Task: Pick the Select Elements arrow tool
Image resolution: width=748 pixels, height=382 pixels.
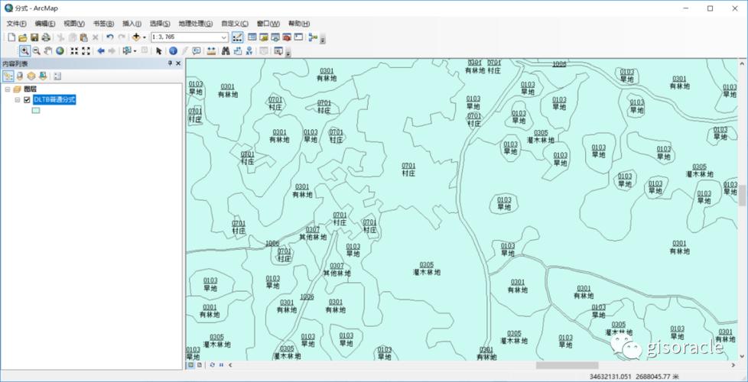Action: pyautogui.click(x=158, y=51)
